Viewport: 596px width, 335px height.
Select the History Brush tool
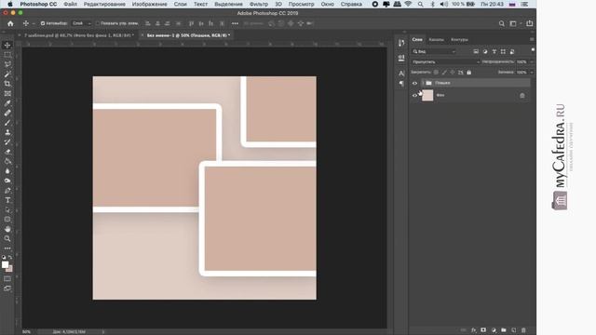coord(7,142)
